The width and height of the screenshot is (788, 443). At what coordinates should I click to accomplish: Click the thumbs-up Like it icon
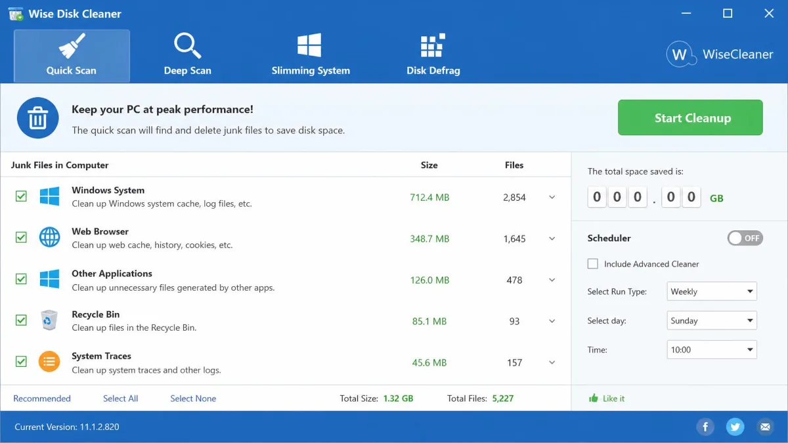[594, 398]
